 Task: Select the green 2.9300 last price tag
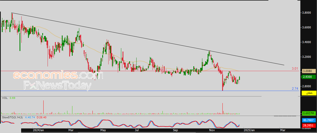(308, 77)
